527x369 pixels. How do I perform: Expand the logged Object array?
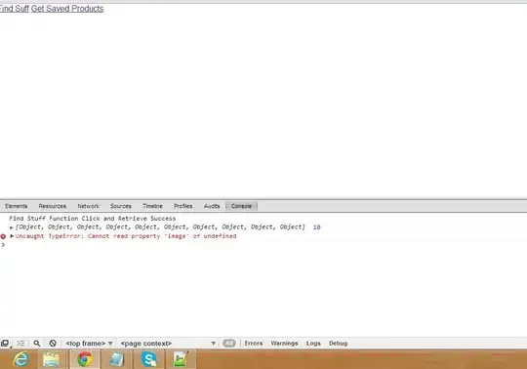coord(12,227)
